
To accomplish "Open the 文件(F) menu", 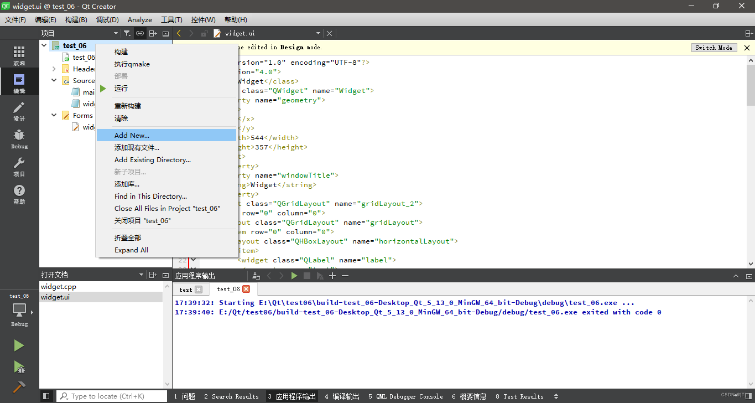I will tap(15, 19).
